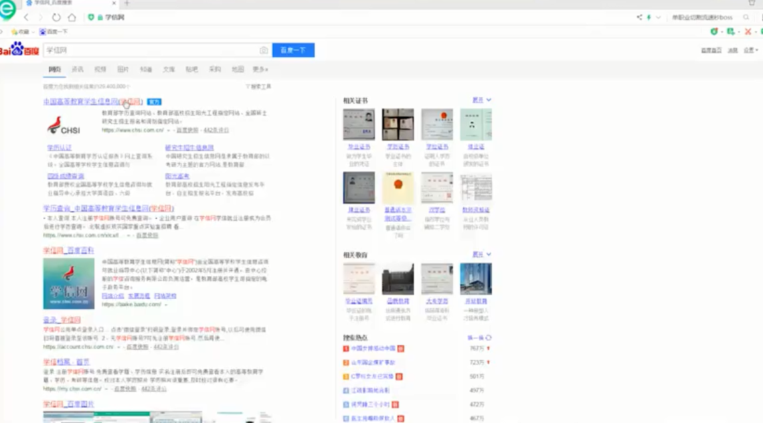Viewport: 763px width, 423px height.
Task: Go back with the back arrow
Action: 27,17
